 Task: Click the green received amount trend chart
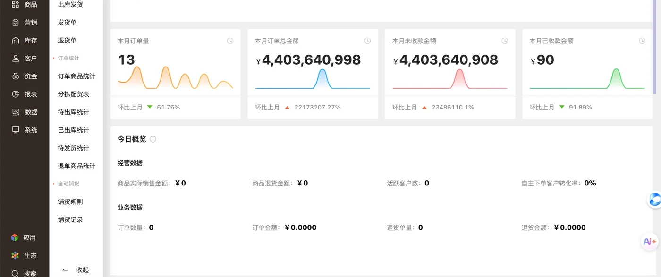[x=587, y=79]
